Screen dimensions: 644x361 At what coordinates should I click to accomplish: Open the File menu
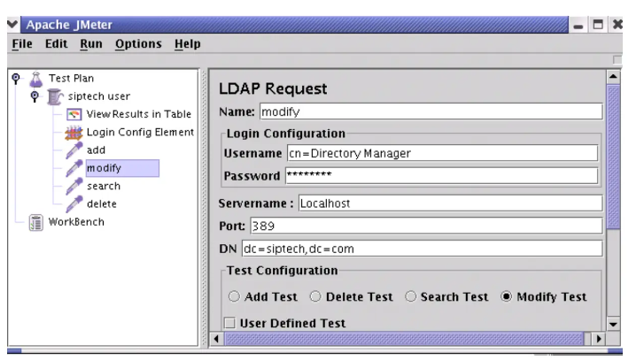pos(22,43)
